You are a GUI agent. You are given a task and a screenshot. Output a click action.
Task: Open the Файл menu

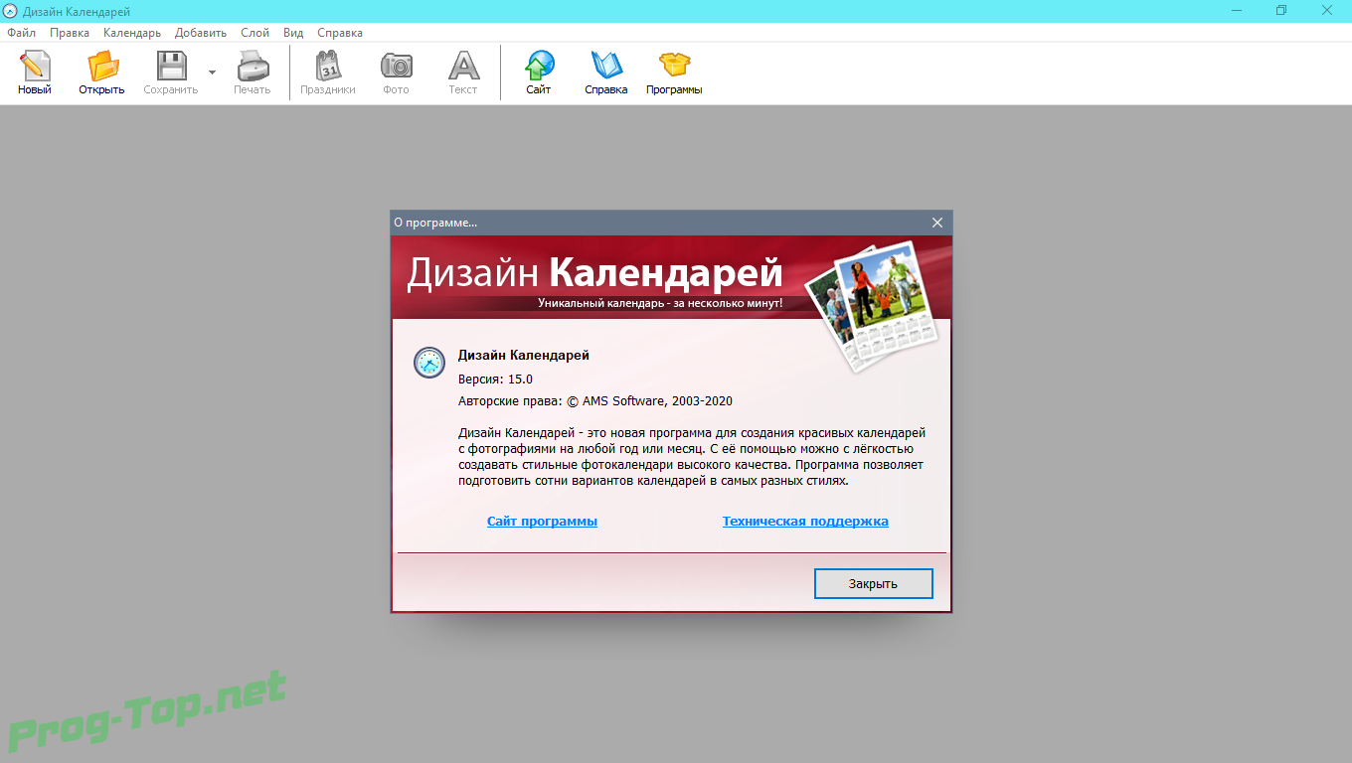[21, 33]
